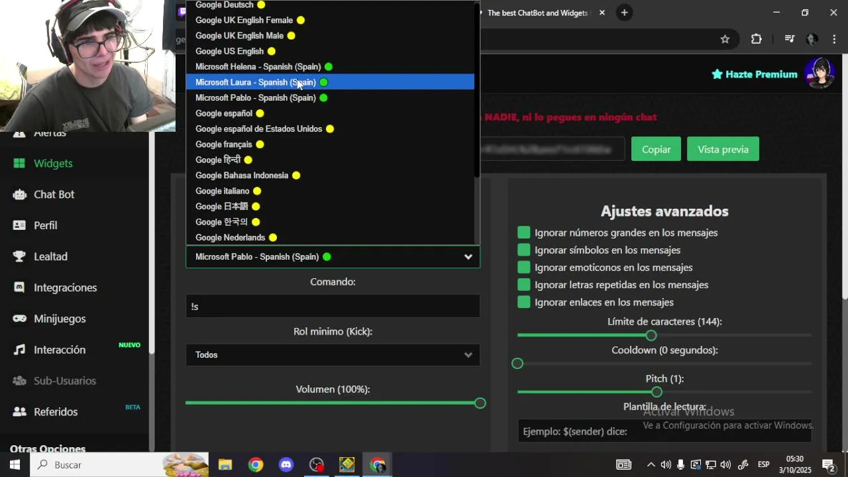
Task: Click the user avatar in header
Action: (x=820, y=74)
